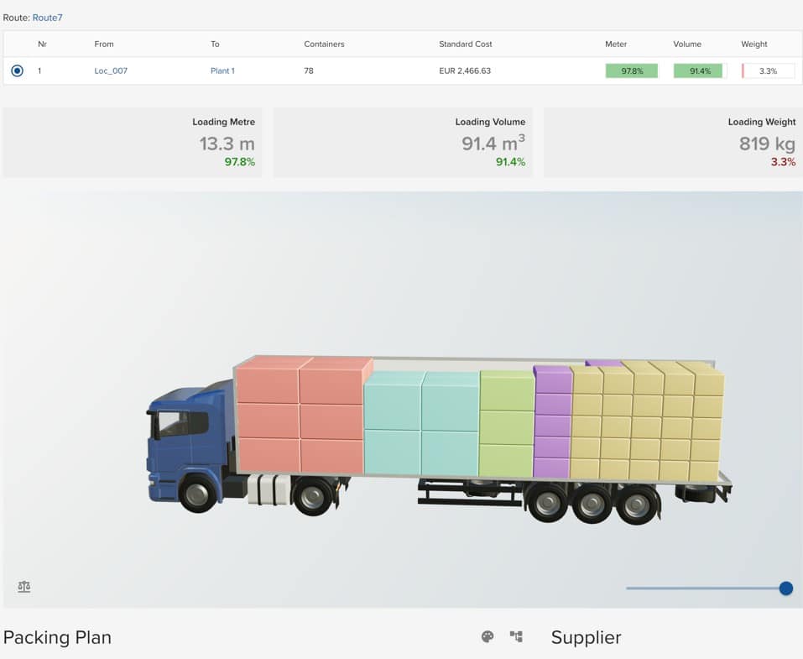Click the loading step slider handle

[x=786, y=588]
